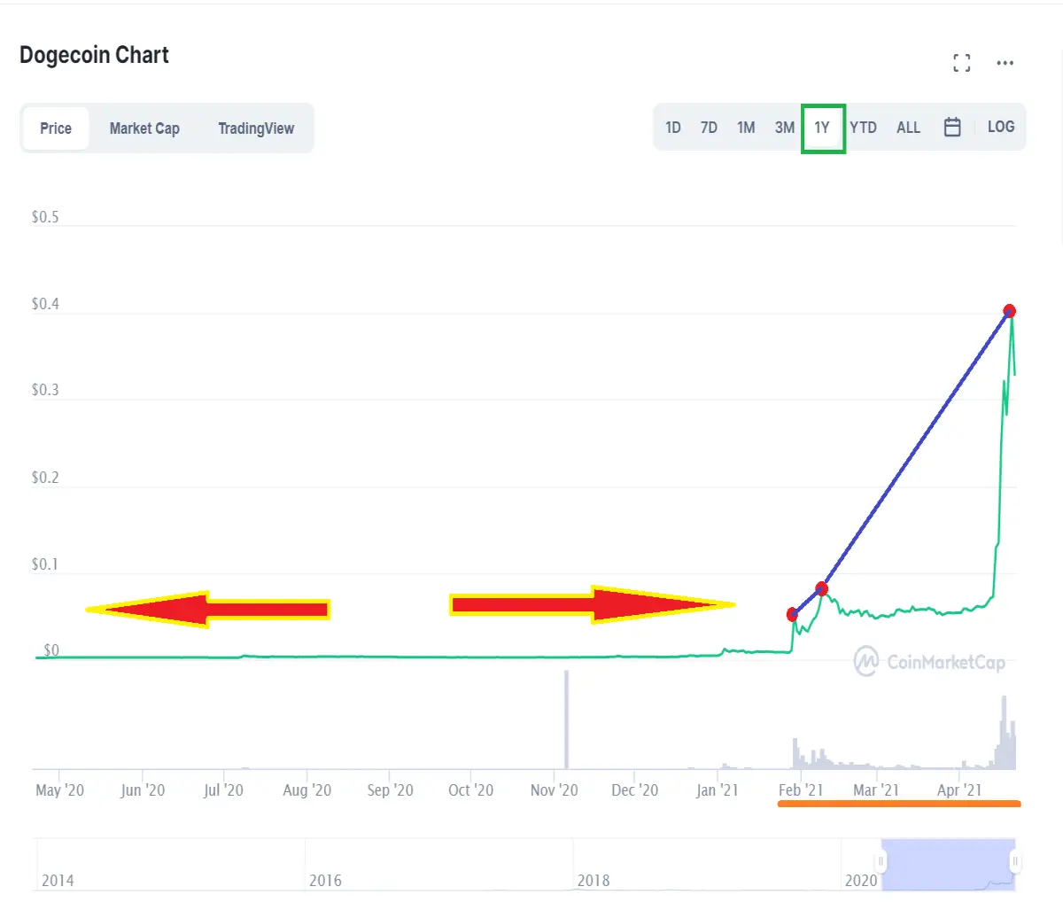This screenshot has width=1063, height=910.
Task: Open fullscreen chart view icon
Action: (961, 63)
